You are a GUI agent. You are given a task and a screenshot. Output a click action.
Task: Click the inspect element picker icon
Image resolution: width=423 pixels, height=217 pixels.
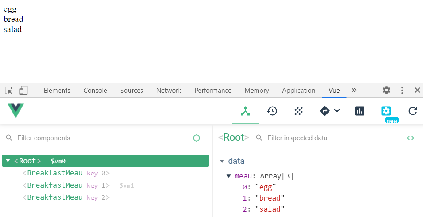[x=9, y=91]
